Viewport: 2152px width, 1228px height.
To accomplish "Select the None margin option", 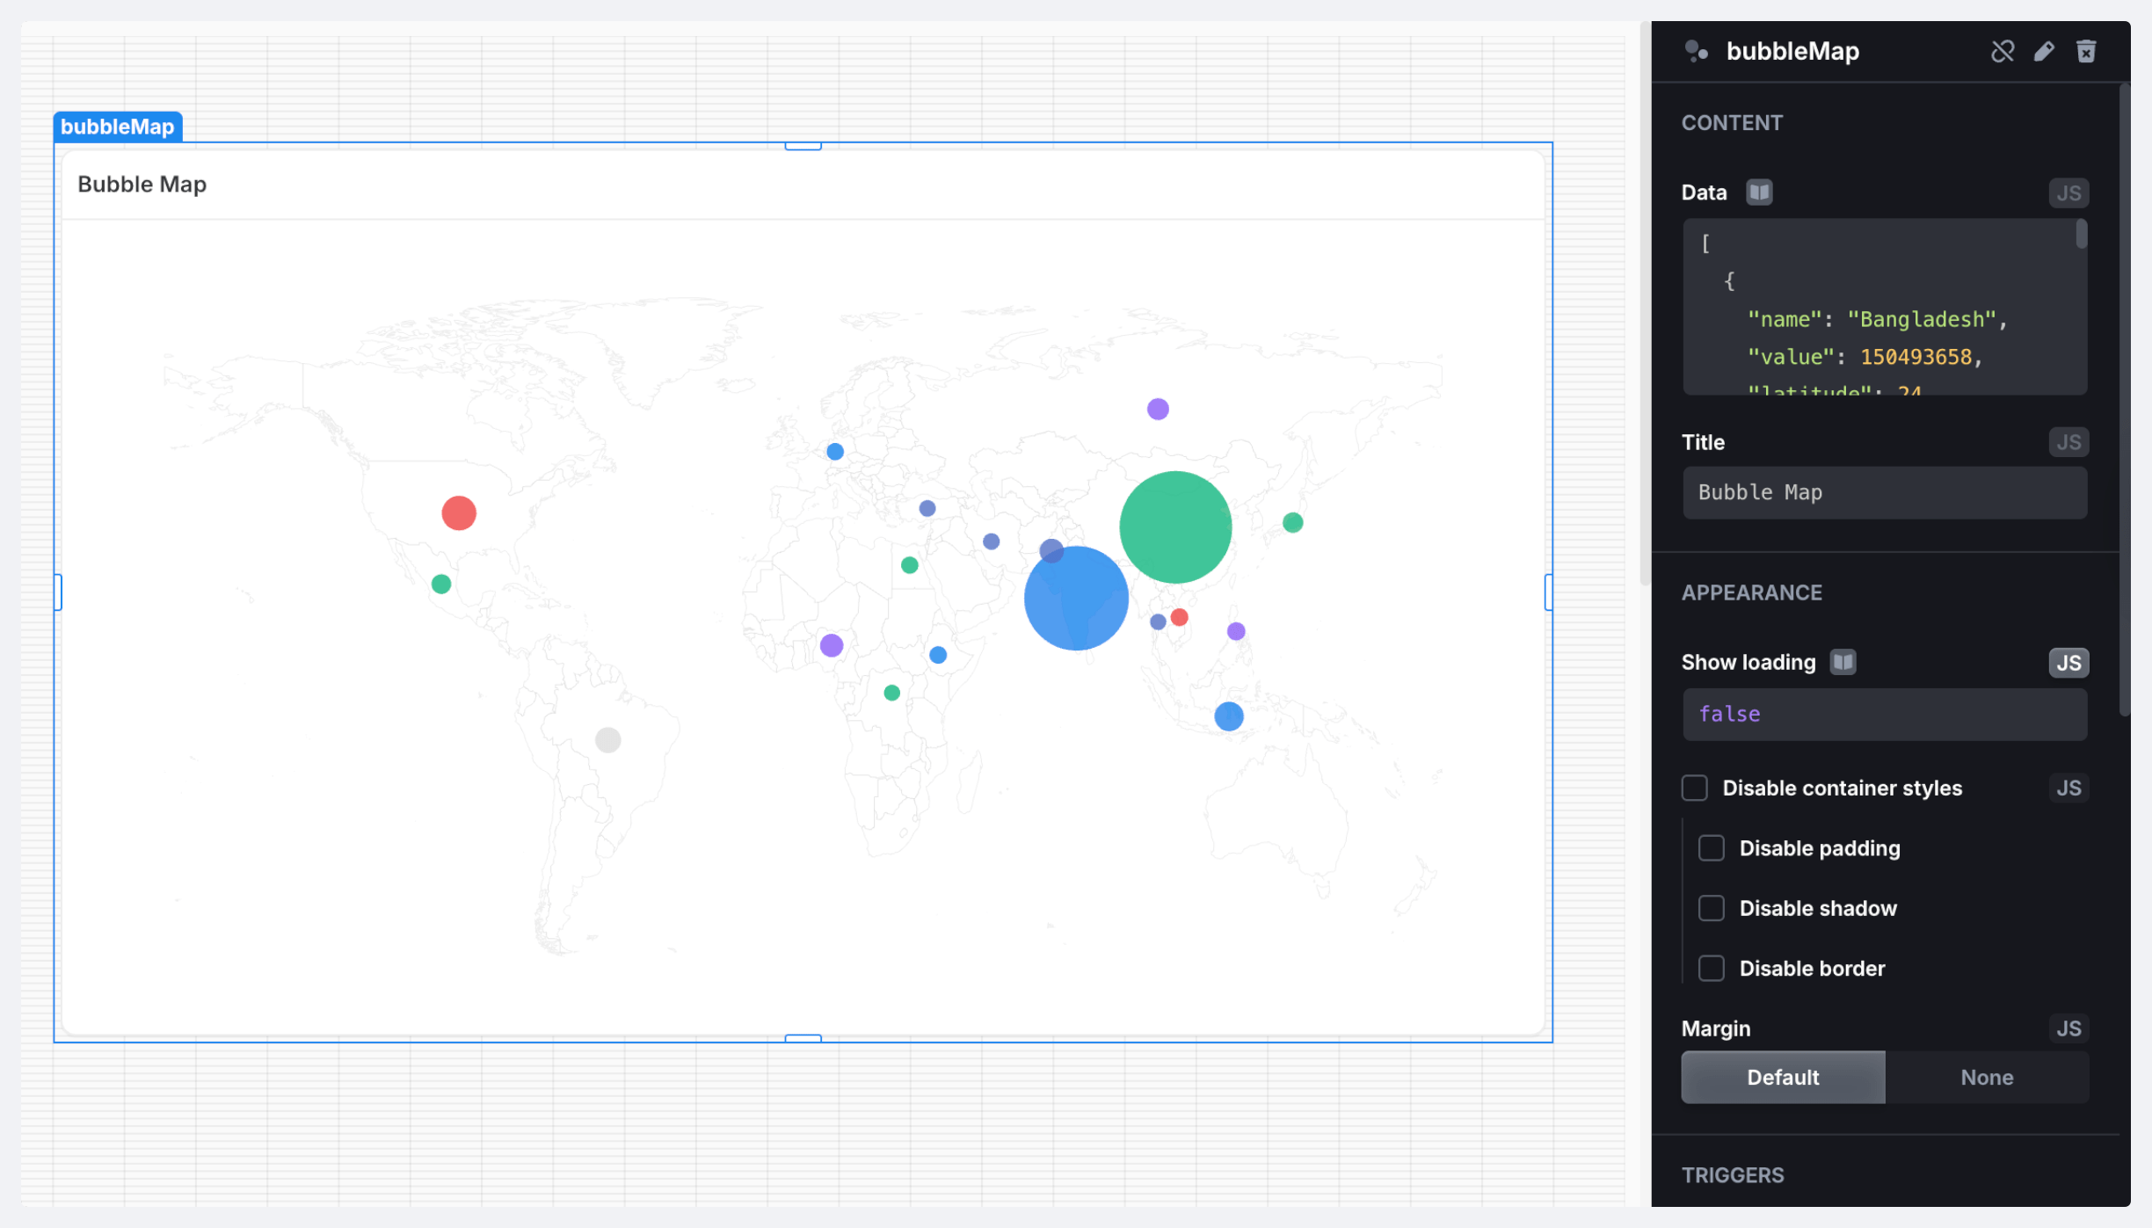I will pos(1987,1077).
